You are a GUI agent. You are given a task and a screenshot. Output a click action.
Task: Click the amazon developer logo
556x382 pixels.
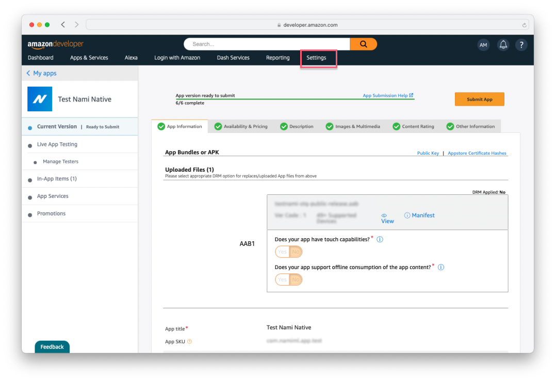56,44
